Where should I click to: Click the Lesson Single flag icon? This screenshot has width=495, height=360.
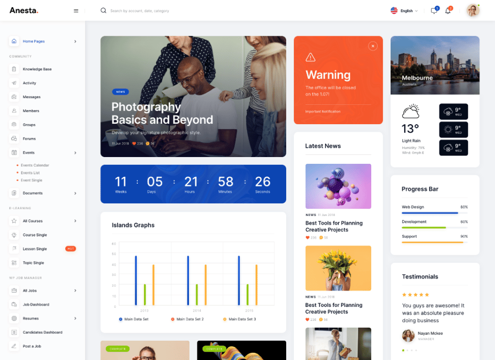[x=14, y=248]
